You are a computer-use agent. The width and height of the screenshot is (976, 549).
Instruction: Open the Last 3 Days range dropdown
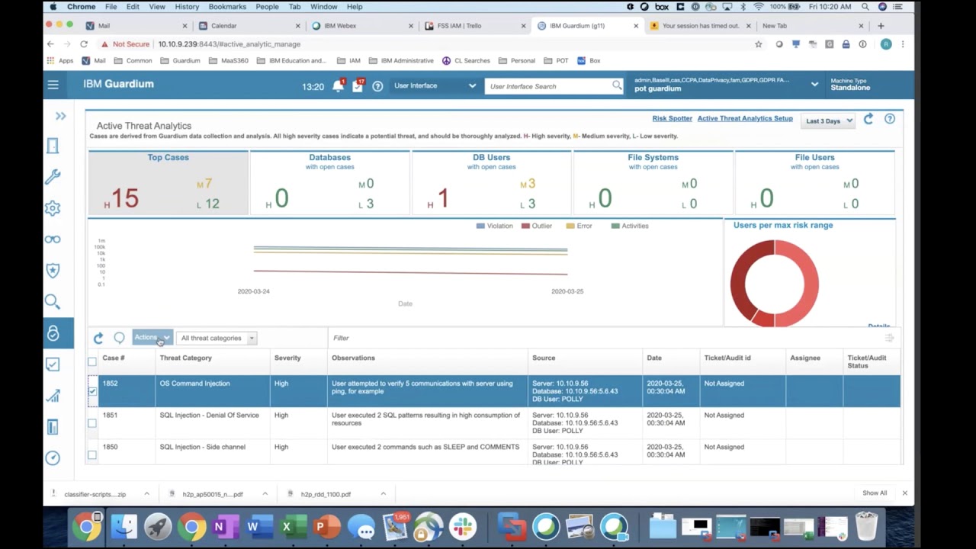point(829,120)
